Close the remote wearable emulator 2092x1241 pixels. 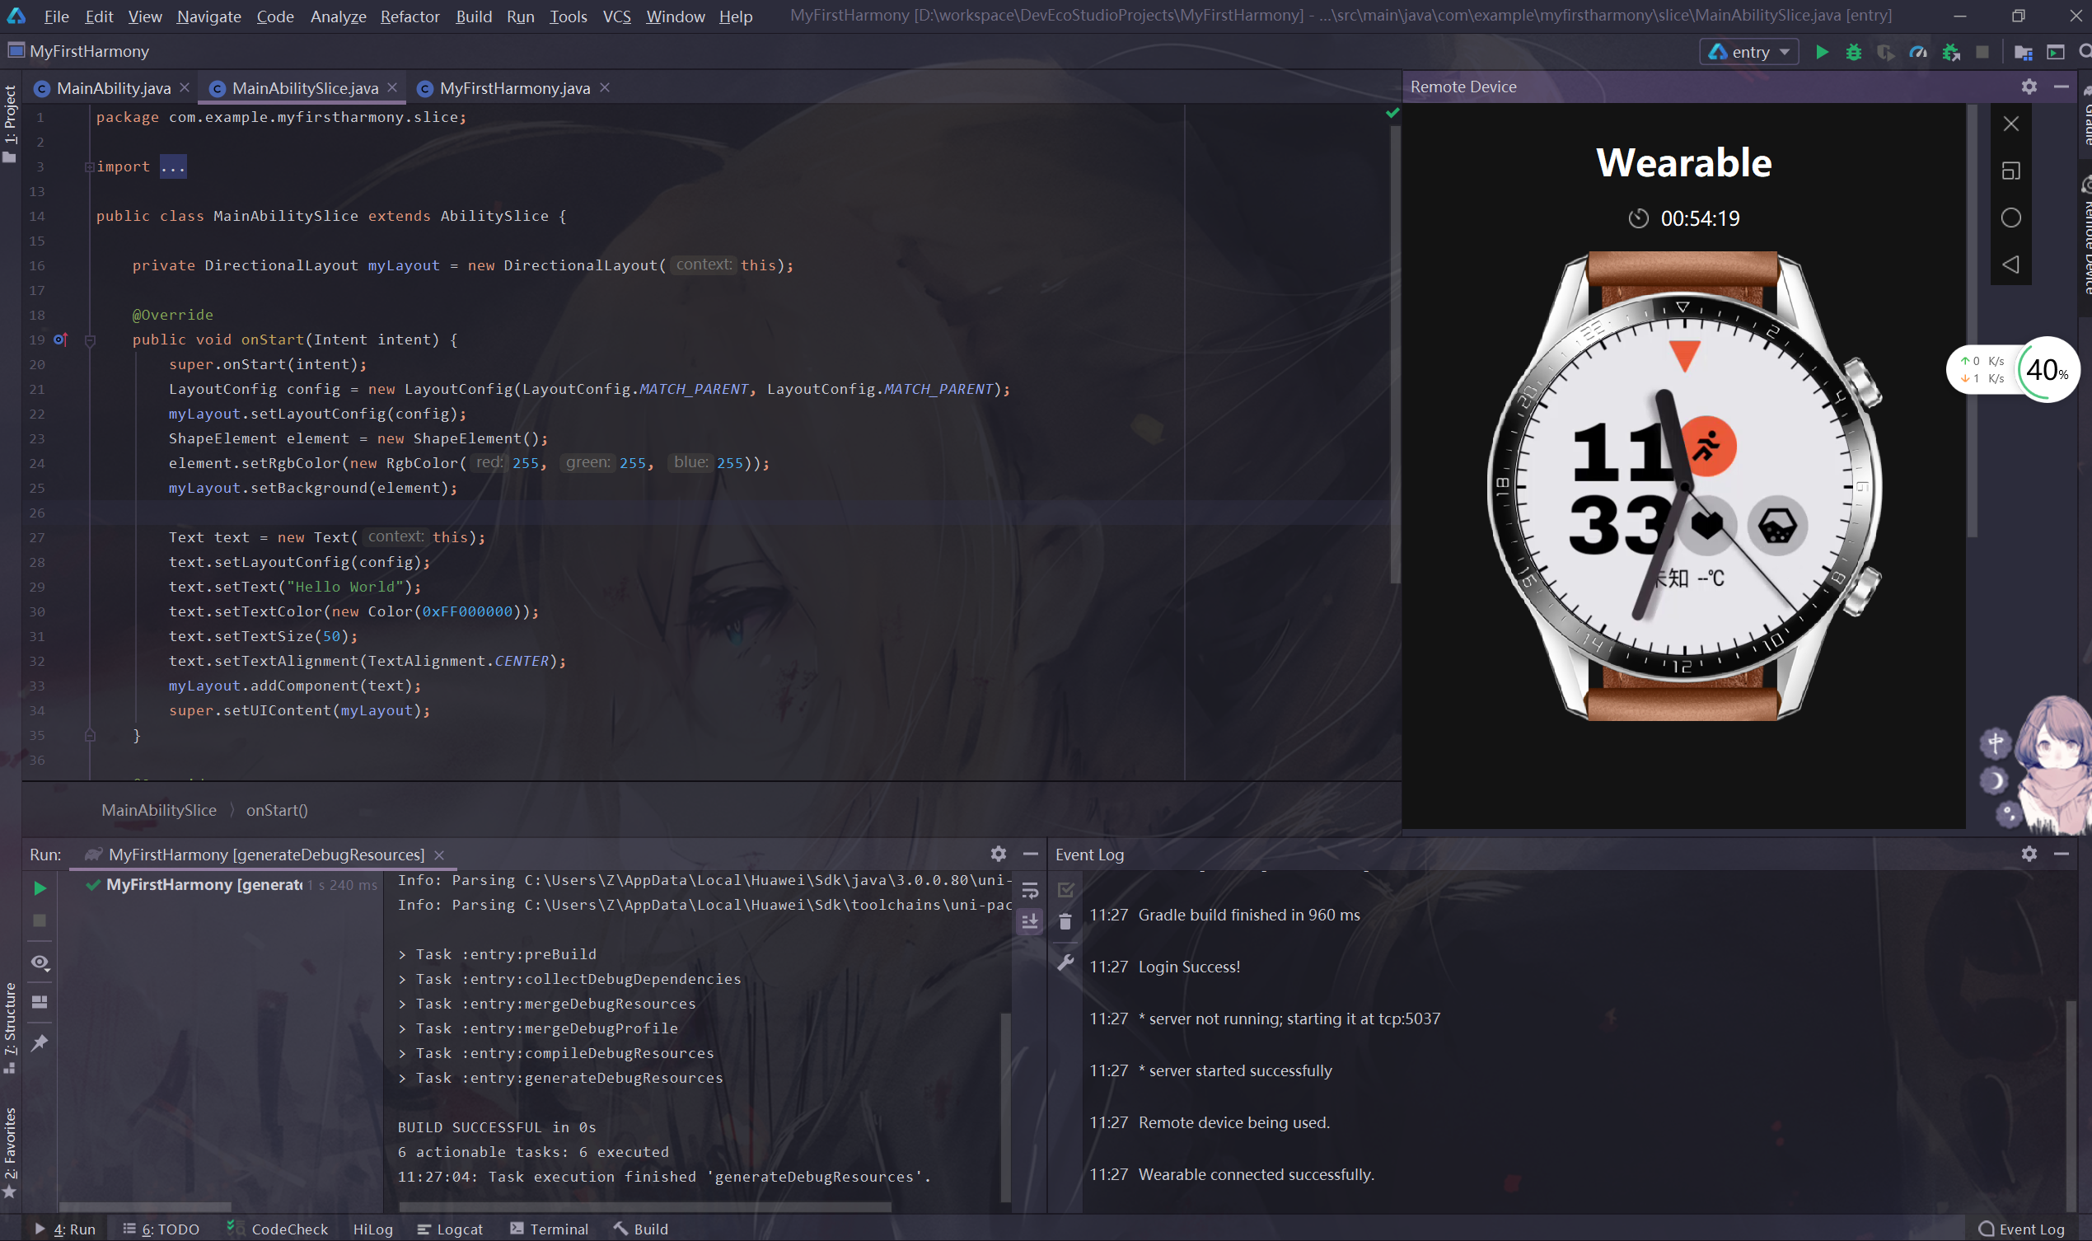2011,124
